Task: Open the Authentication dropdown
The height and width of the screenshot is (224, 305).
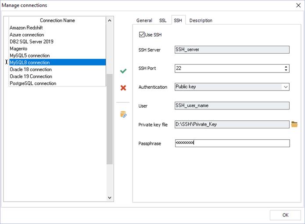Action: (x=286, y=87)
